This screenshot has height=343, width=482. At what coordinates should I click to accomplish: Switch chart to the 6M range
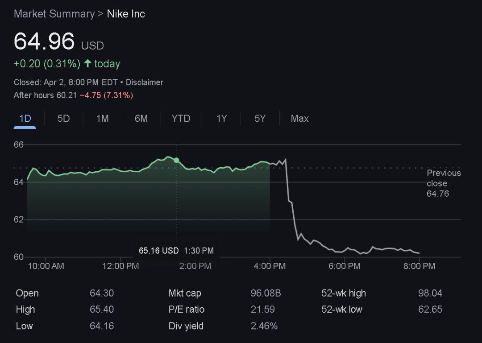click(141, 119)
